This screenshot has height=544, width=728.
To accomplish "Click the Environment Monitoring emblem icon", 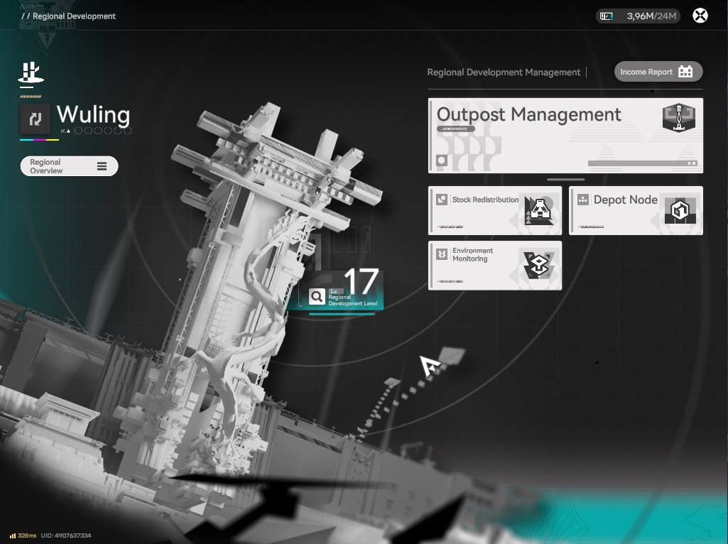I will 538,266.
